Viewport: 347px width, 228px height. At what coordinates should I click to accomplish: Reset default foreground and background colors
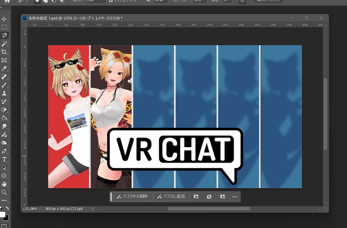point(1,208)
